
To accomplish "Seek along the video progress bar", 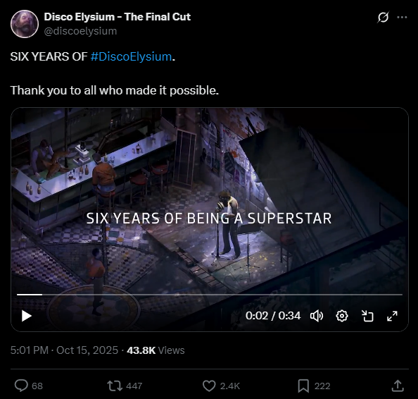I will point(210,295).
